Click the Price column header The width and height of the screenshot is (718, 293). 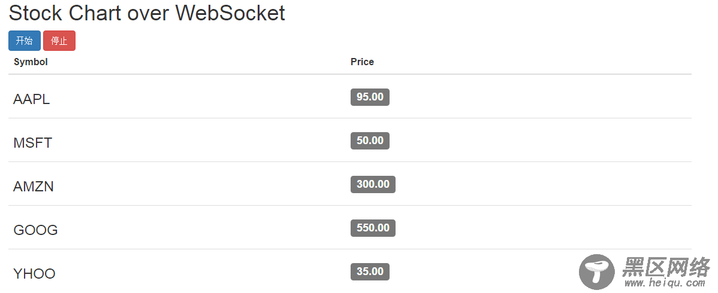tap(362, 62)
